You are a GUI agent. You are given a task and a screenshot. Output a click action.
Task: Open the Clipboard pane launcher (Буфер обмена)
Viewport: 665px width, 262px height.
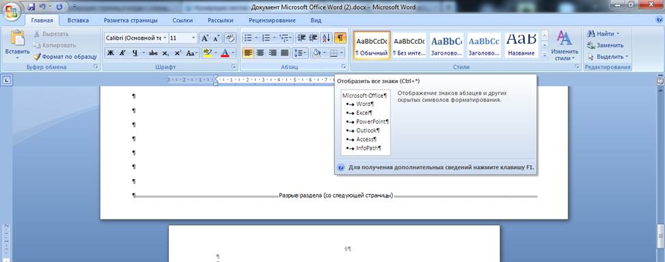tap(96, 67)
